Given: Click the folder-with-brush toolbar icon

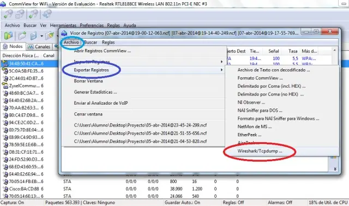Looking at the screenshot, I should 50,35.
